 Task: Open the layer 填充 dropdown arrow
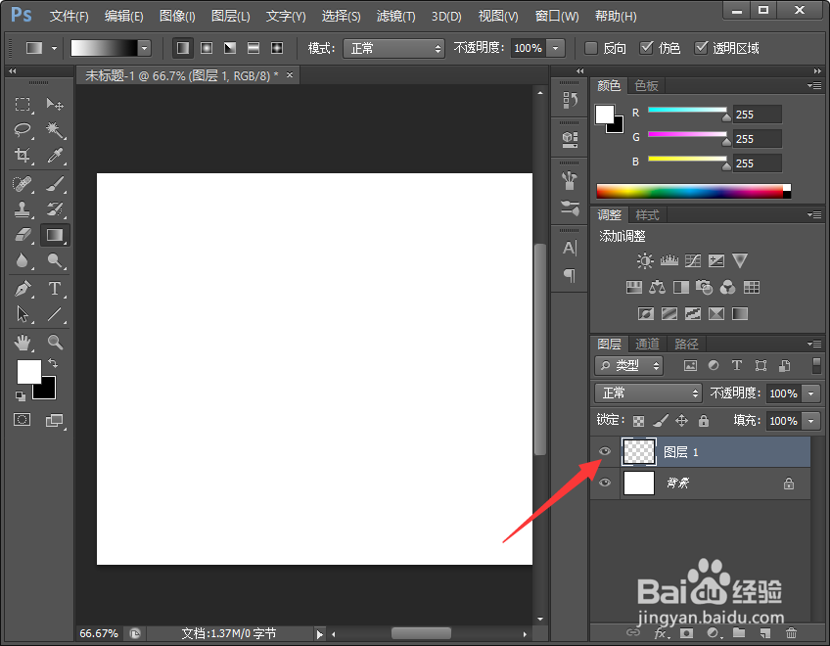click(x=811, y=421)
